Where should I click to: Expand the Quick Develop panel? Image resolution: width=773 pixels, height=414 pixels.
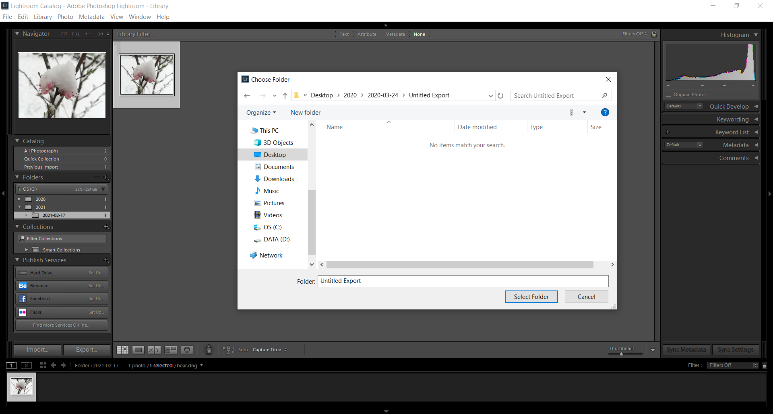coord(756,107)
